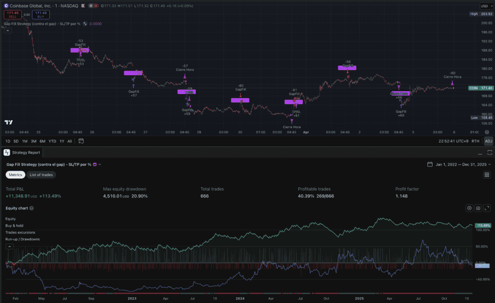The height and width of the screenshot is (303, 495).
Task: Click purple calendar icon by strategy title
Action: 95,165
